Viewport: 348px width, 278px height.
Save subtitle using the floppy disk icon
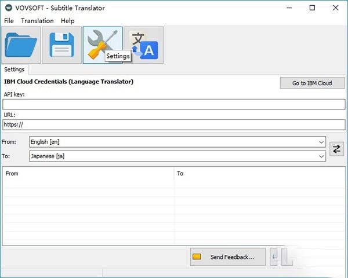pos(61,45)
